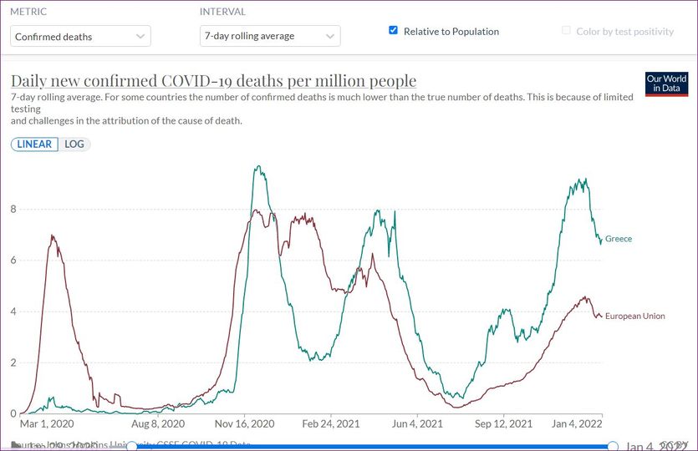Click the middle of the blue timeline track
The height and width of the screenshot is (451, 698).
pyautogui.click(x=372, y=447)
